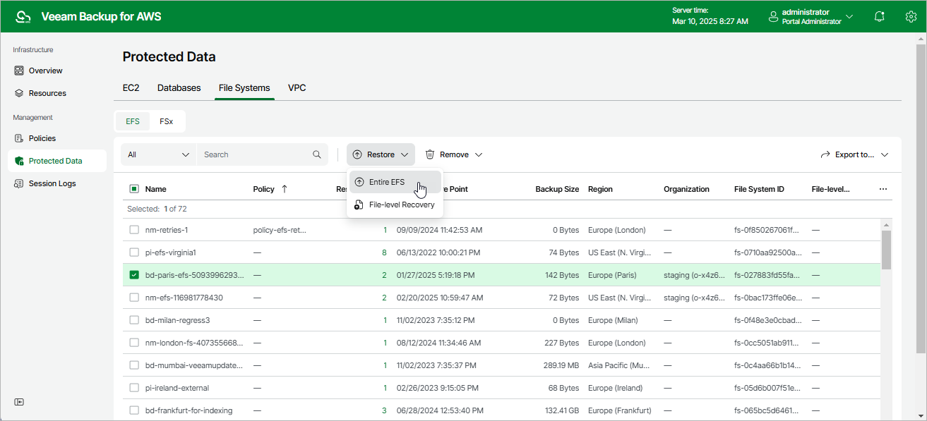This screenshot has width=927, height=421.
Task: Switch to the Databases tab
Action: [179, 88]
